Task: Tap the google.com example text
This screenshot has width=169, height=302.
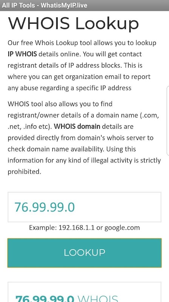Action: pyautogui.click(x=122, y=228)
